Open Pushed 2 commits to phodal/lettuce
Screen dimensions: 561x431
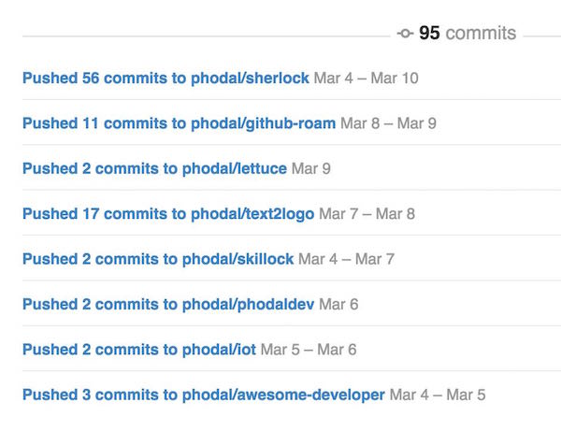click(154, 169)
